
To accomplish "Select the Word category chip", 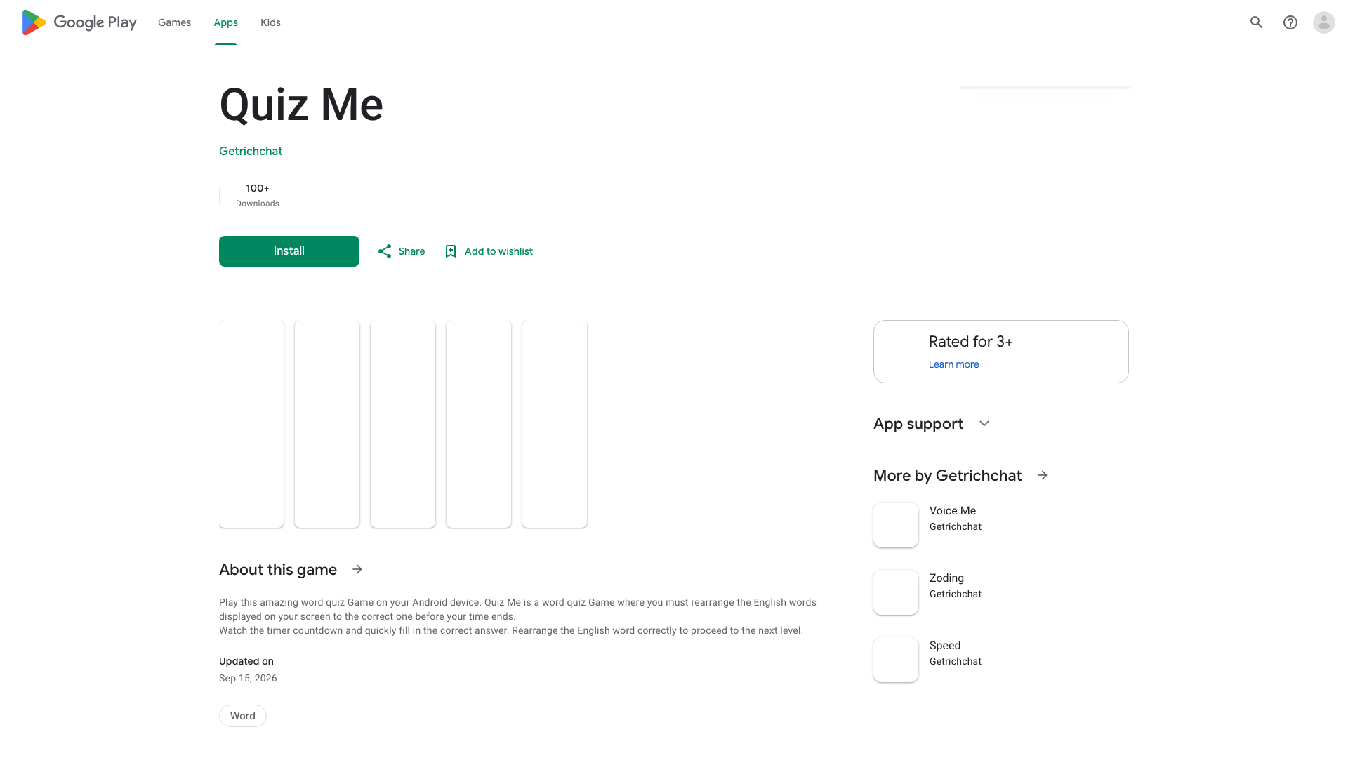I will 243,716.
